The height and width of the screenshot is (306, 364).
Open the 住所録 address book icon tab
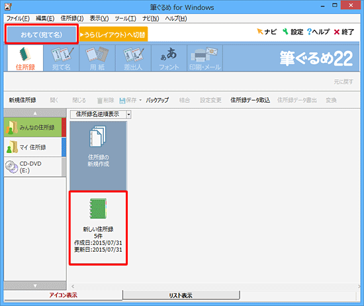(25, 58)
